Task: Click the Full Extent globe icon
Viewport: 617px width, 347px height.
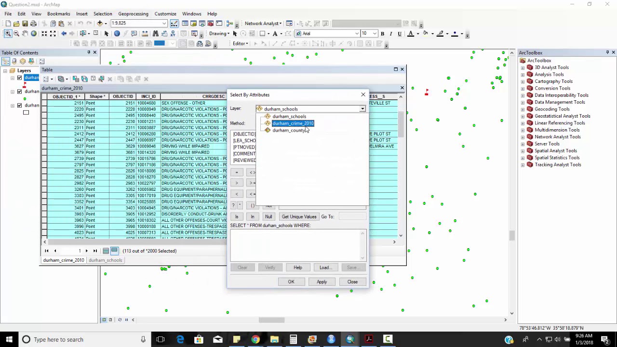Action: [34, 33]
